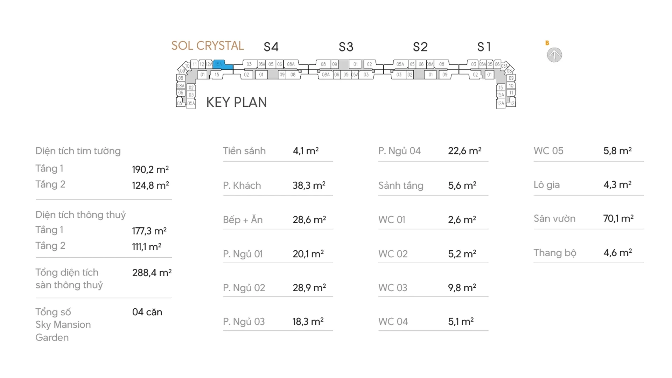Click the KEY PLAN heading
672x378 pixels.
click(236, 102)
